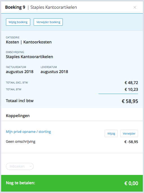The height and width of the screenshot is (193, 144).
Task: Click the Factuurdatum augustus 2018 value
Action: click(20, 72)
